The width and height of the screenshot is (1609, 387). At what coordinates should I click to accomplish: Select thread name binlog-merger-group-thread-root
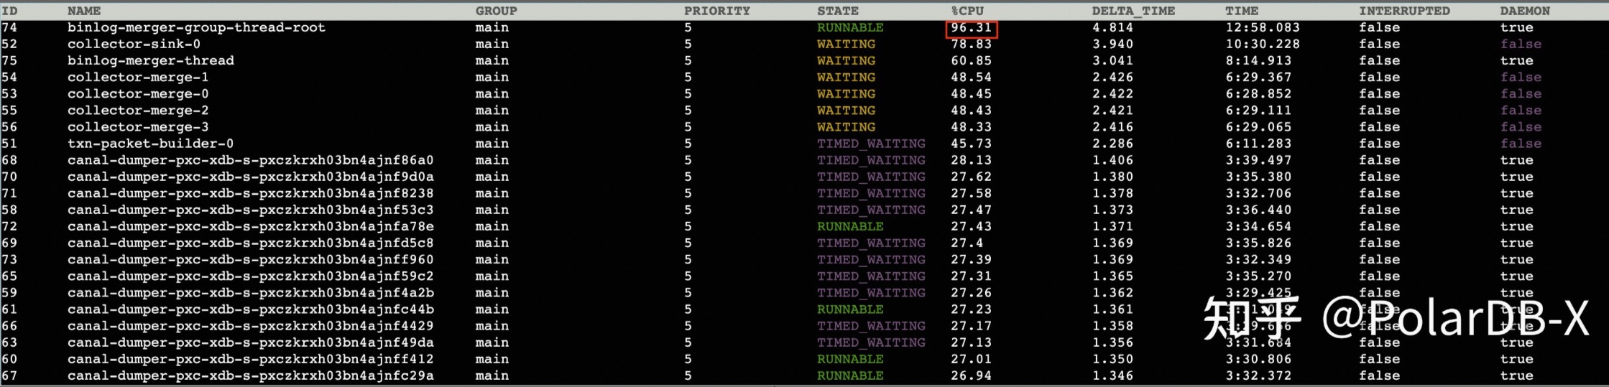(x=196, y=27)
